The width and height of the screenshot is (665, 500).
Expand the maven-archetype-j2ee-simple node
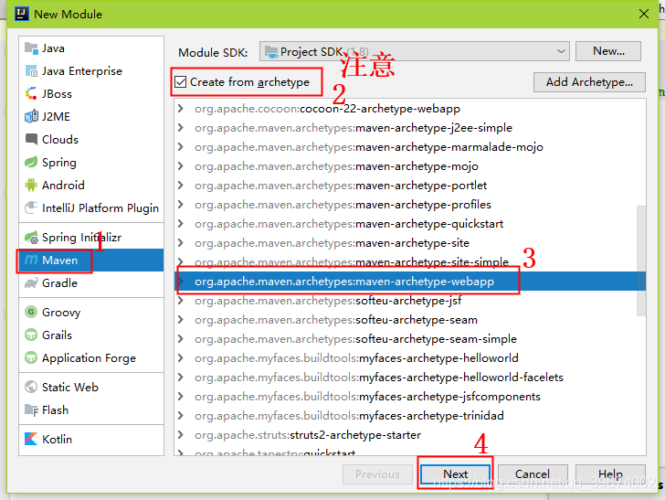181,128
